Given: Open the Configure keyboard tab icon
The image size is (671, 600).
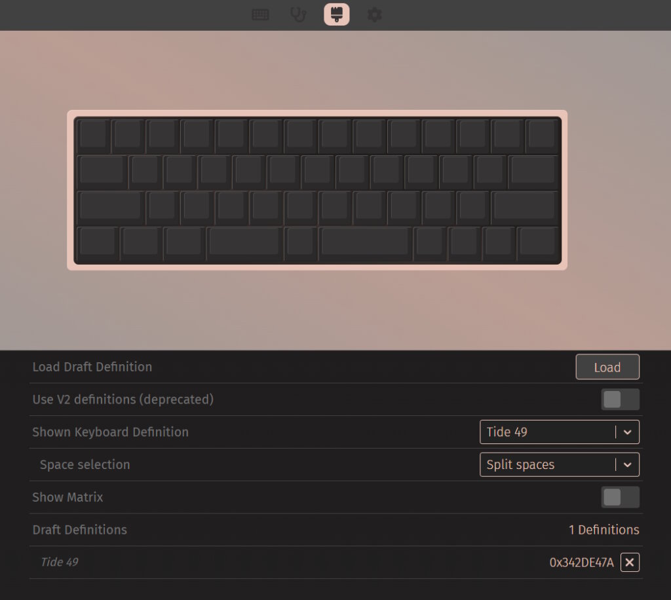Looking at the screenshot, I should pos(260,14).
